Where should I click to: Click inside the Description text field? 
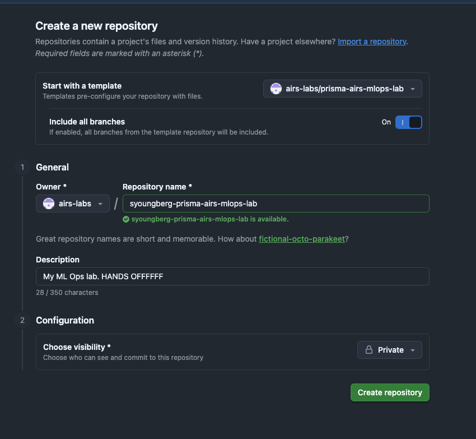[x=232, y=276]
